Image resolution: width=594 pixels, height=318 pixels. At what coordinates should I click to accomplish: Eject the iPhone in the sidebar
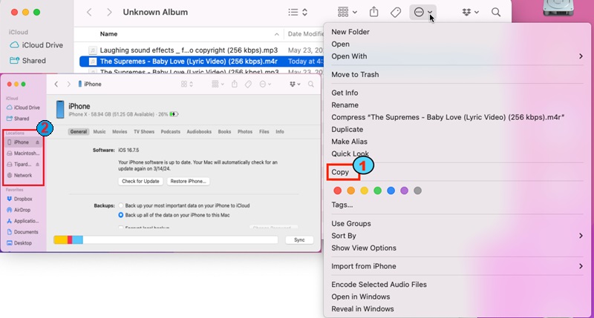point(38,142)
